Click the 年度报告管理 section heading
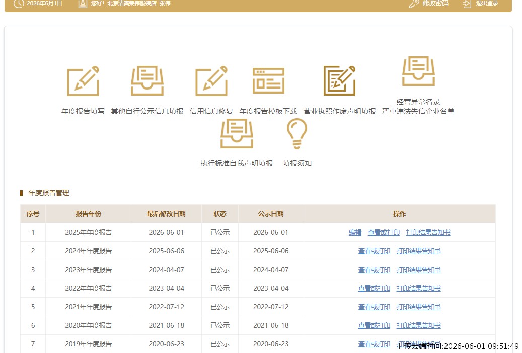Image resolution: width=522 pixels, height=353 pixels. click(49, 193)
